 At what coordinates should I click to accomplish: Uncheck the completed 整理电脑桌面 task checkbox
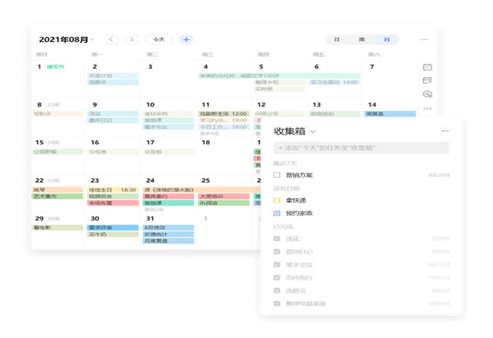[277, 304]
